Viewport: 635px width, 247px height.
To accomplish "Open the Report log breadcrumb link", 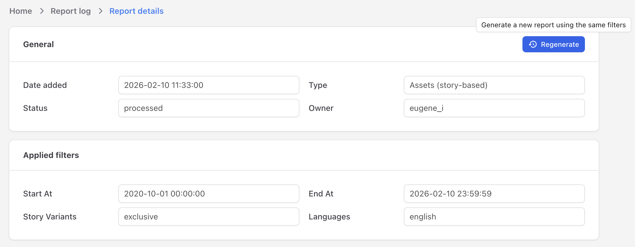I will [71, 11].
